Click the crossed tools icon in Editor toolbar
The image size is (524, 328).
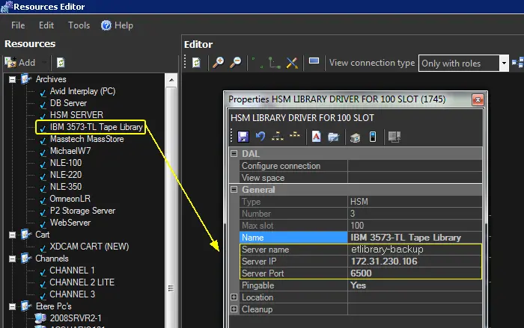pyautogui.click(x=292, y=64)
